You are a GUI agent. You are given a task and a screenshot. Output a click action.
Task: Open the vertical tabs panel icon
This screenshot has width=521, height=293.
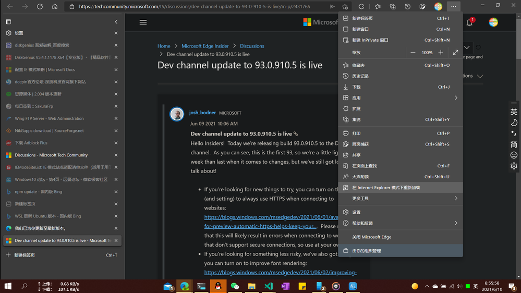9,22
